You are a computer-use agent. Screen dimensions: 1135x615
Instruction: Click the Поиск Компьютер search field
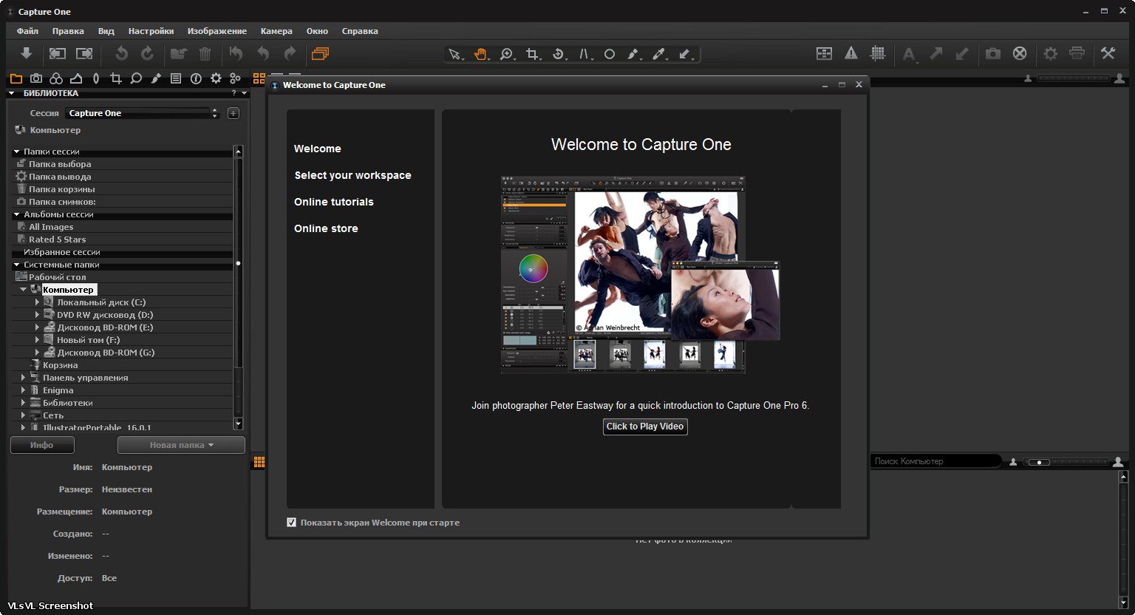[936, 461]
